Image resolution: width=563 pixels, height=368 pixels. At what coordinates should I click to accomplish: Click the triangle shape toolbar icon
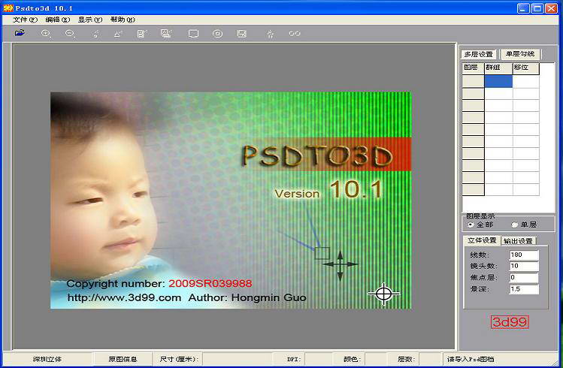118,34
